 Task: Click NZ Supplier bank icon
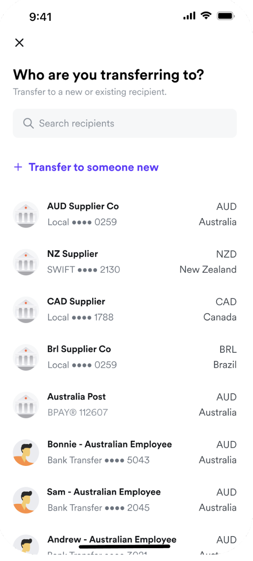click(26, 262)
